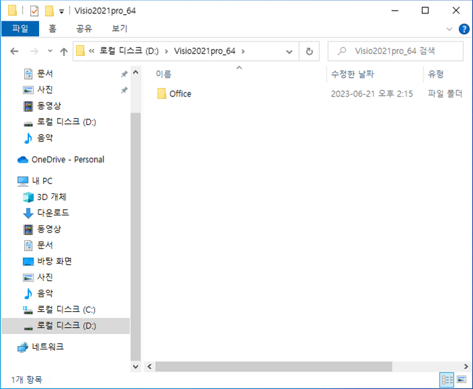This screenshot has width=473, height=389.
Task: Expand the ribbon with the chevron
Action: [449, 30]
